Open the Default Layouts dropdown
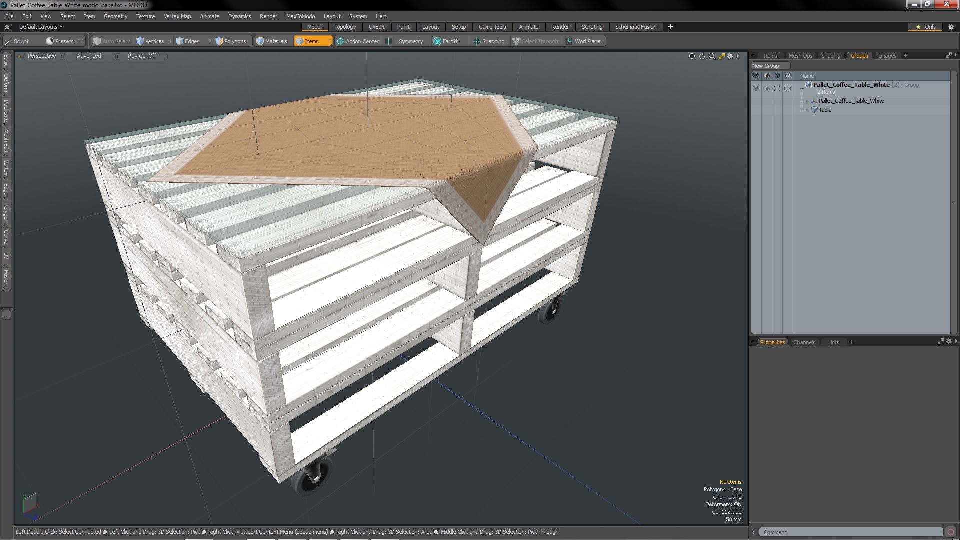The image size is (960, 540). pyautogui.click(x=41, y=27)
